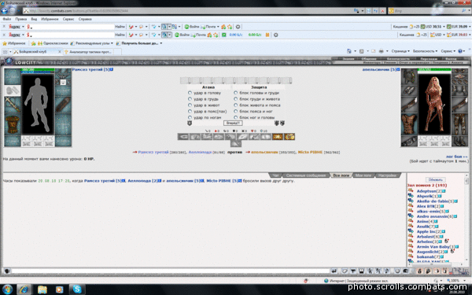Open the 'Избранное' menu in menu bar
Screen dimensions: 472x295
pos(50,19)
